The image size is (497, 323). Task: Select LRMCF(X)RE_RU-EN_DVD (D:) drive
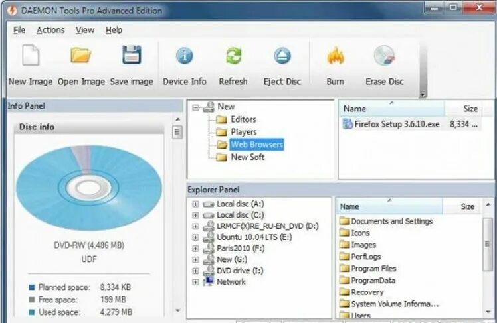tap(268, 226)
